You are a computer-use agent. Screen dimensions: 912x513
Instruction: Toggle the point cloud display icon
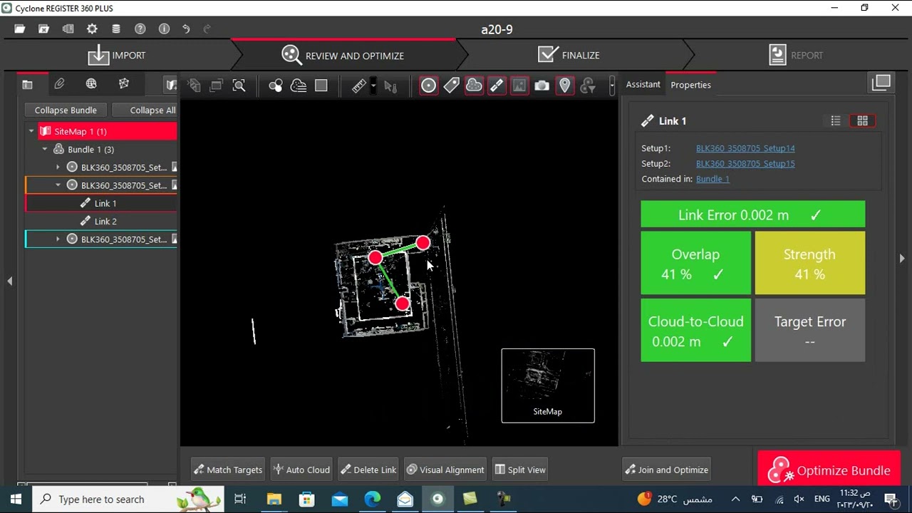[474, 85]
